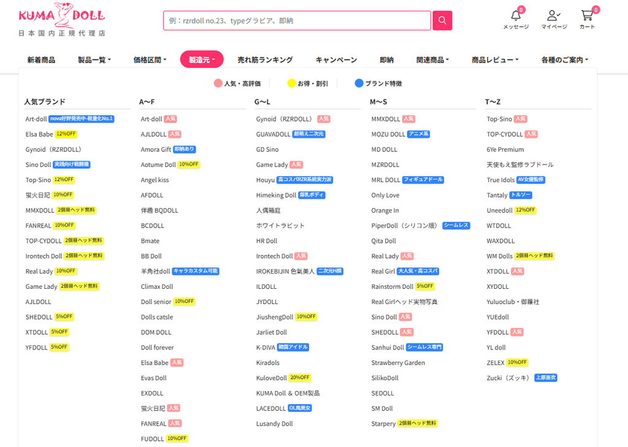Viewport: 628px width, 447px height.
Task: Open Starpery brand link
Action: (383, 423)
